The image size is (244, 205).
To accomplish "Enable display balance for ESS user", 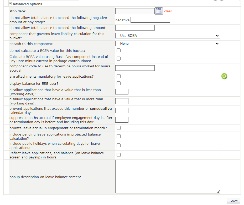I will 119,83.
